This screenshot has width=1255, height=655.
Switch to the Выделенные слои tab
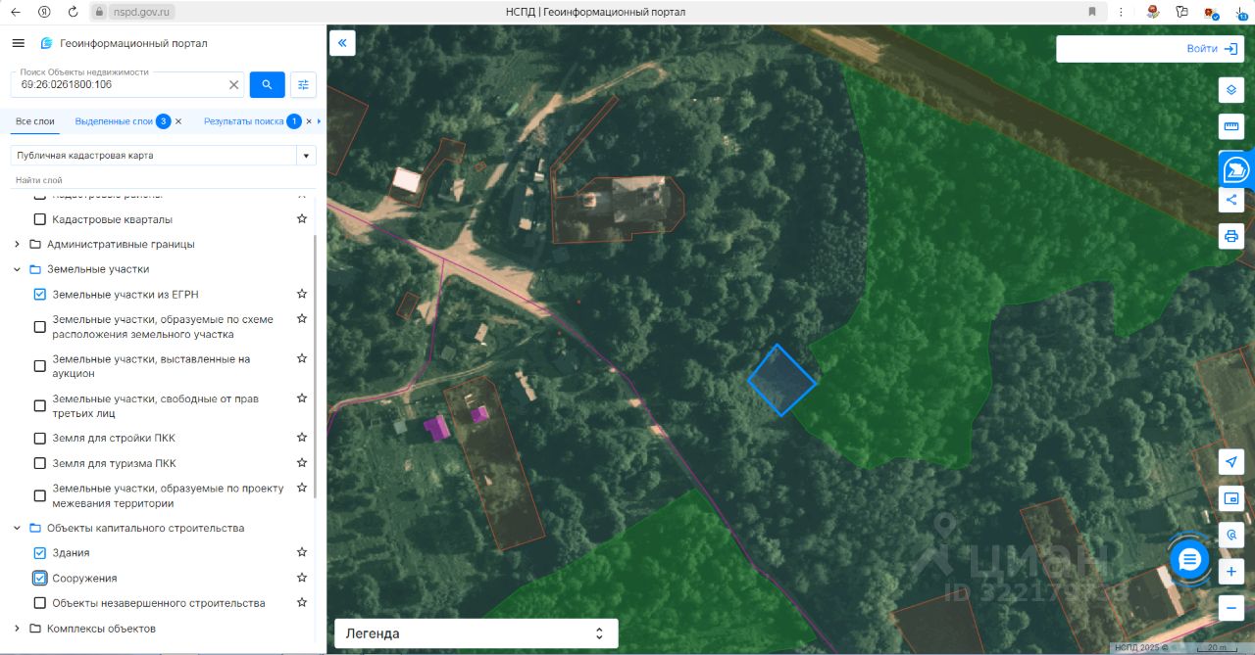(114, 121)
